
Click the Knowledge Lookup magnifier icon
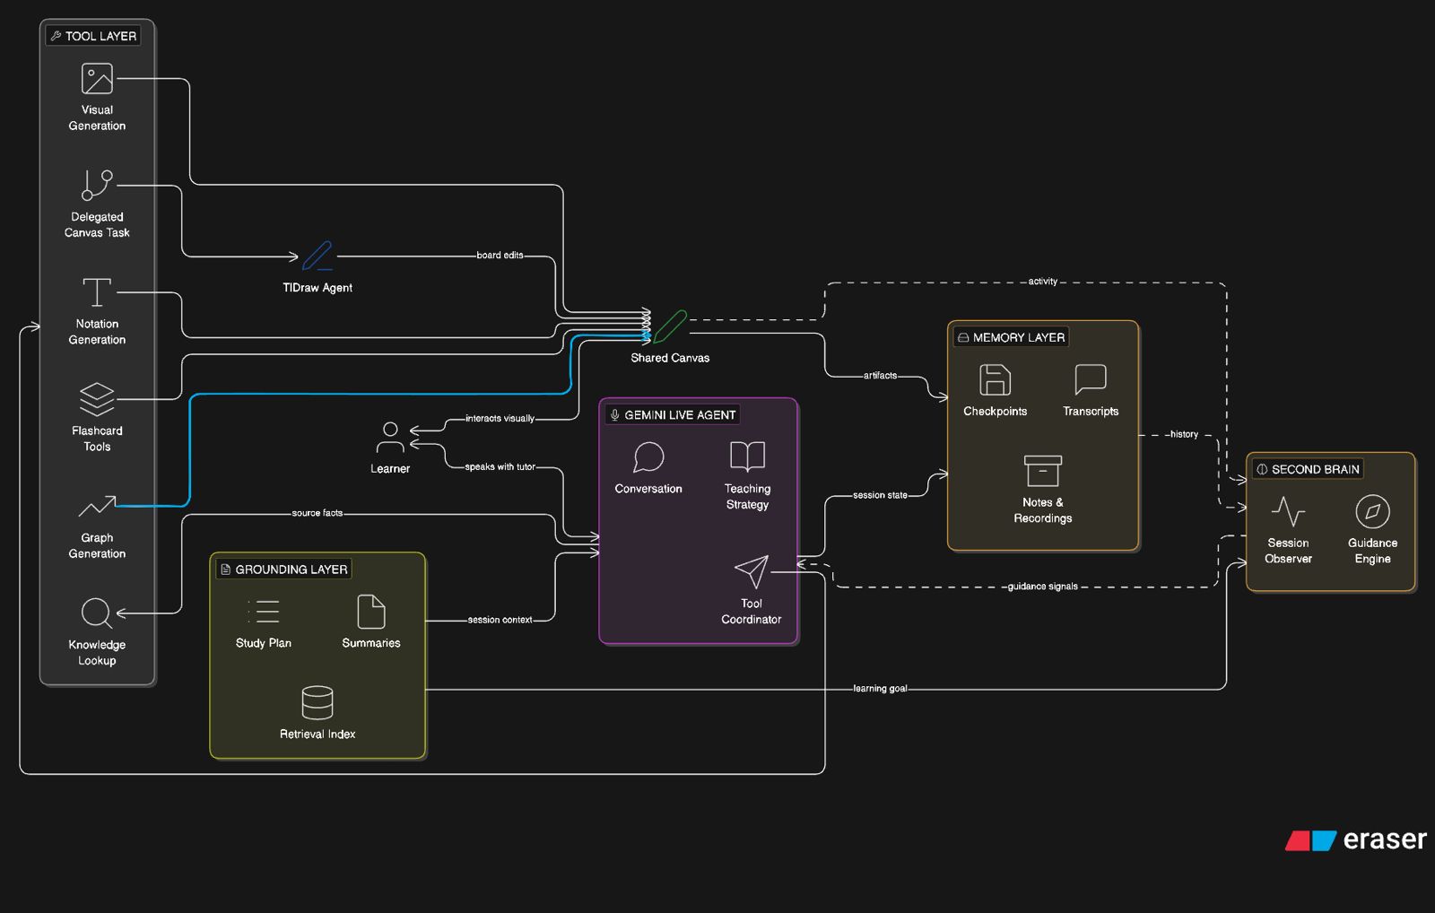(x=97, y=613)
